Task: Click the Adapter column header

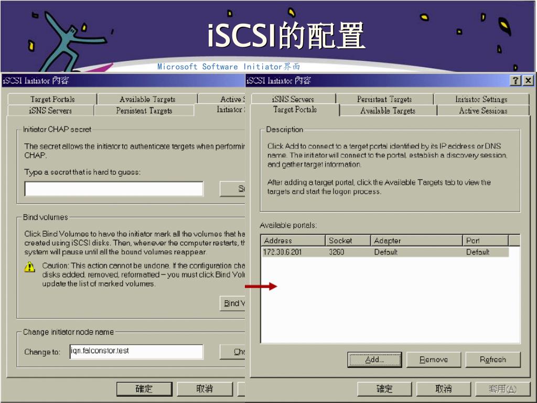Action: coord(416,240)
